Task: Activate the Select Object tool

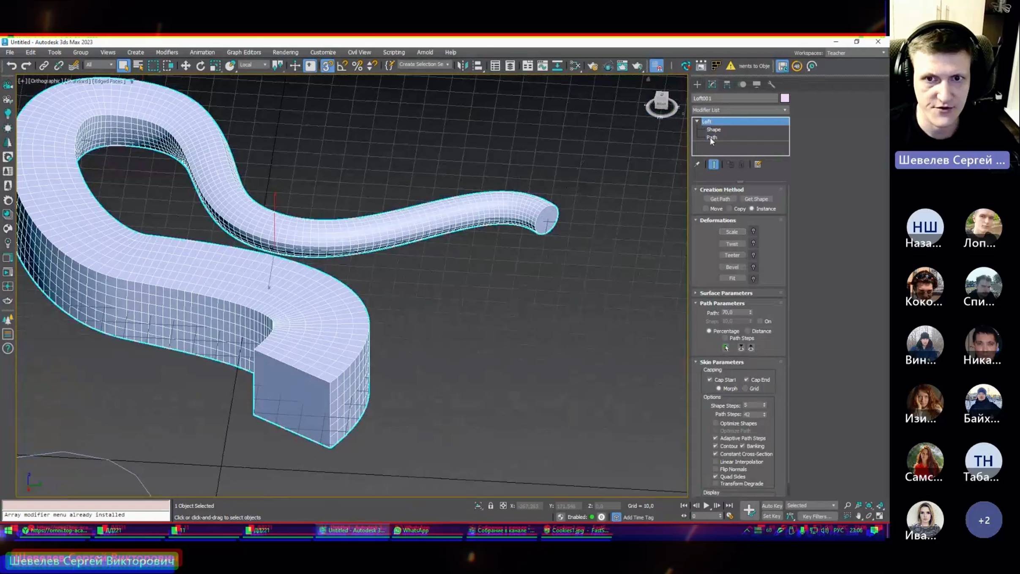Action: click(123, 66)
